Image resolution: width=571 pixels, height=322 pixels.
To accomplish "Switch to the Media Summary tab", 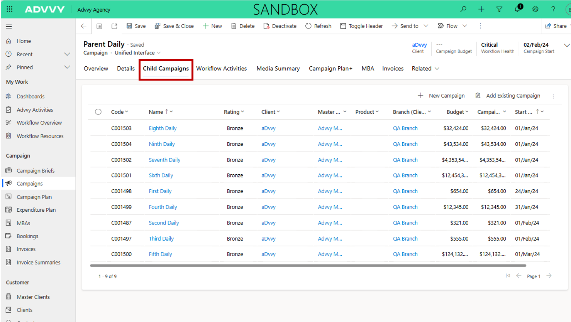I will coord(278,69).
